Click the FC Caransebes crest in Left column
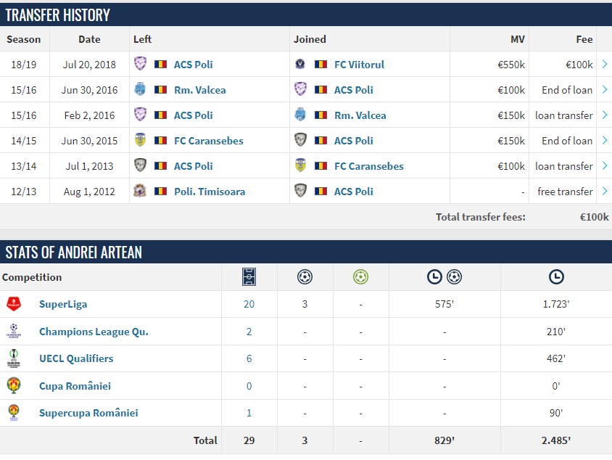Screen dimensions: 612x460 coord(141,141)
